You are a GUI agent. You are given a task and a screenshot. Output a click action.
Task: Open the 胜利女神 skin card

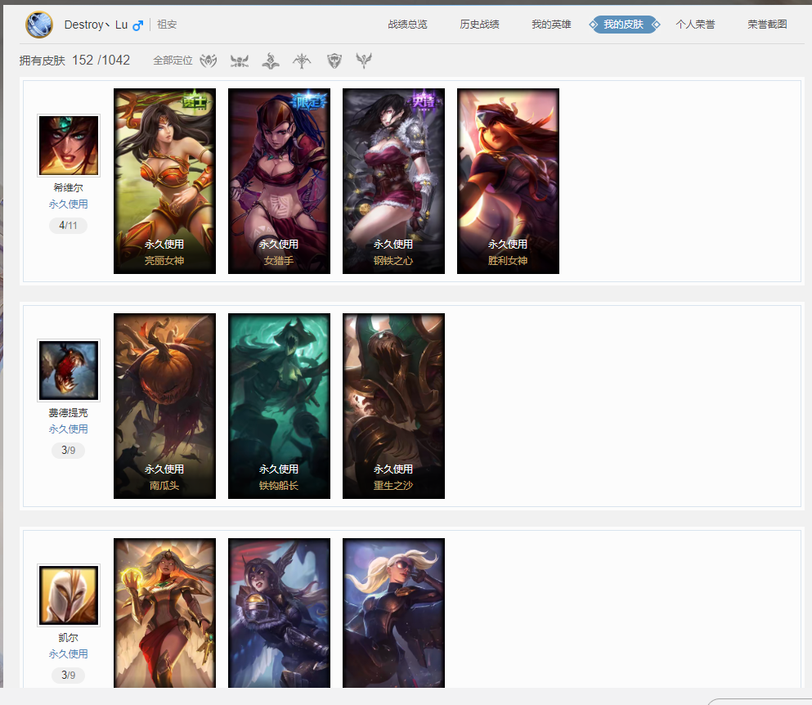[508, 181]
